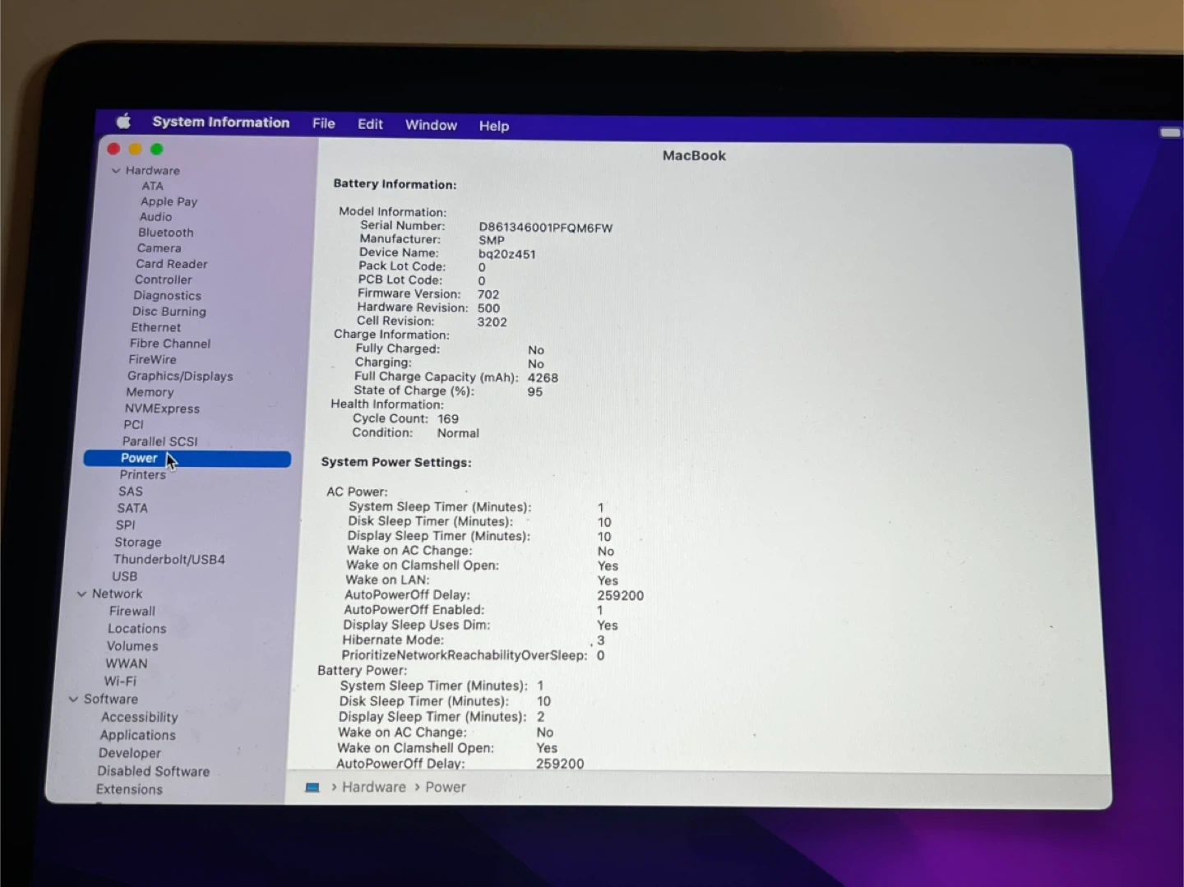Select Thunderbolt/USB4 in the sidebar
Screen dimensions: 1184x887
point(169,559)
